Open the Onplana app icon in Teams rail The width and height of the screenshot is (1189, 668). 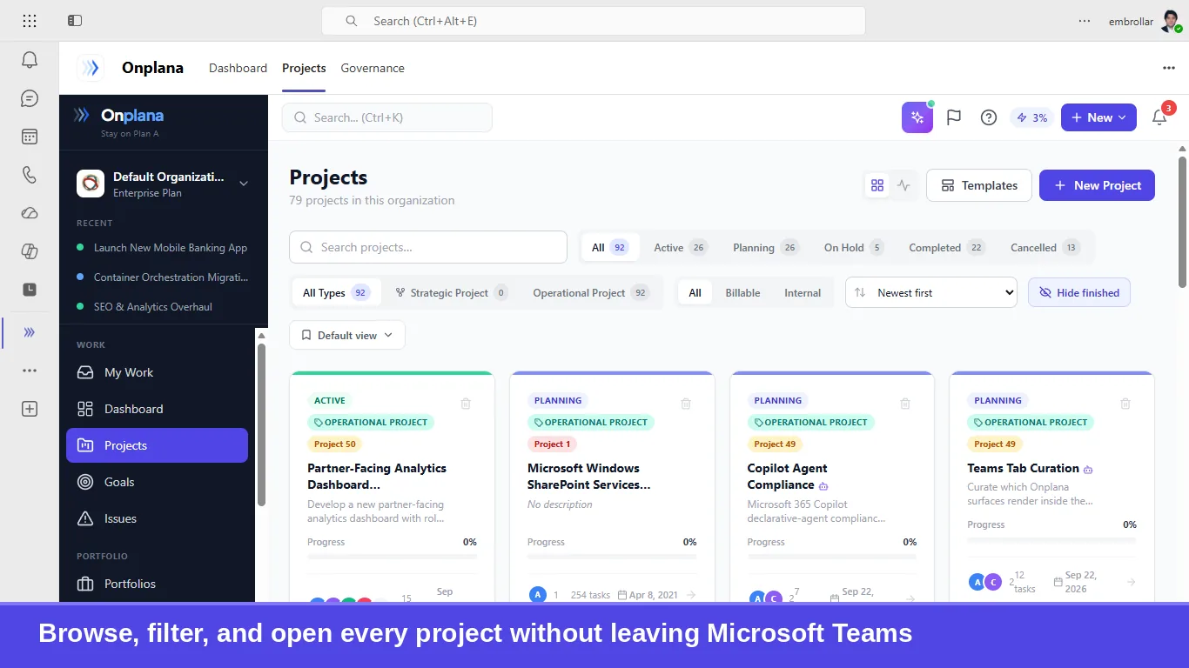click(30, 332)
